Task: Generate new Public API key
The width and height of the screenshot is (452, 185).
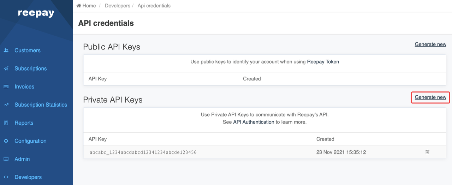Action: (x=430, y=44)
